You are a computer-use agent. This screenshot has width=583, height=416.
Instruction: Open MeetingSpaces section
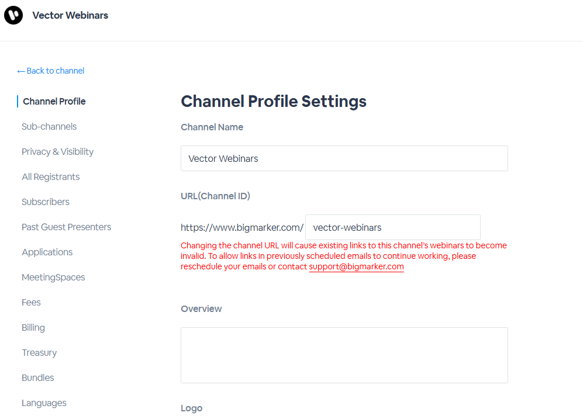click(x=53, y=278)
